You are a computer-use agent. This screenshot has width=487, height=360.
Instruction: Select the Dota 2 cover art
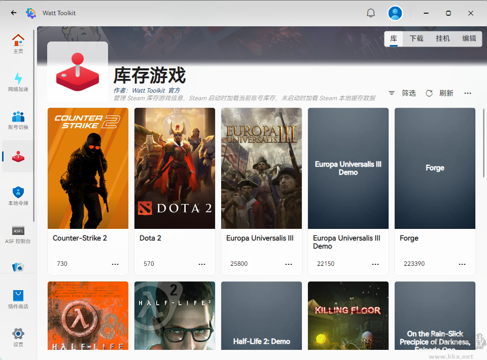[x=175, y=169]
